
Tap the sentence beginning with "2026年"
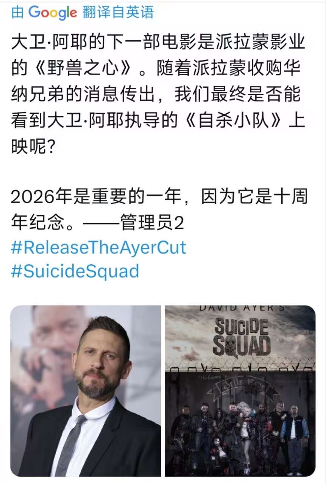click(159, 209)
